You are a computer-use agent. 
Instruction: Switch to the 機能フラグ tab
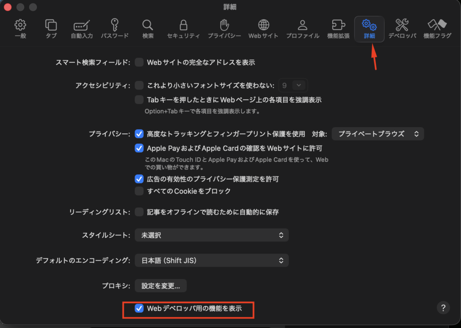coord(437,29)
